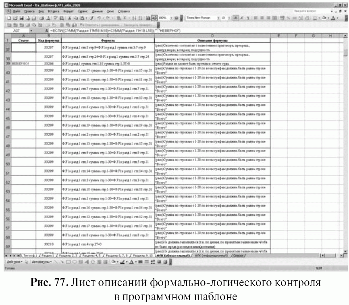Click the Open file icon

click(15, 18)
